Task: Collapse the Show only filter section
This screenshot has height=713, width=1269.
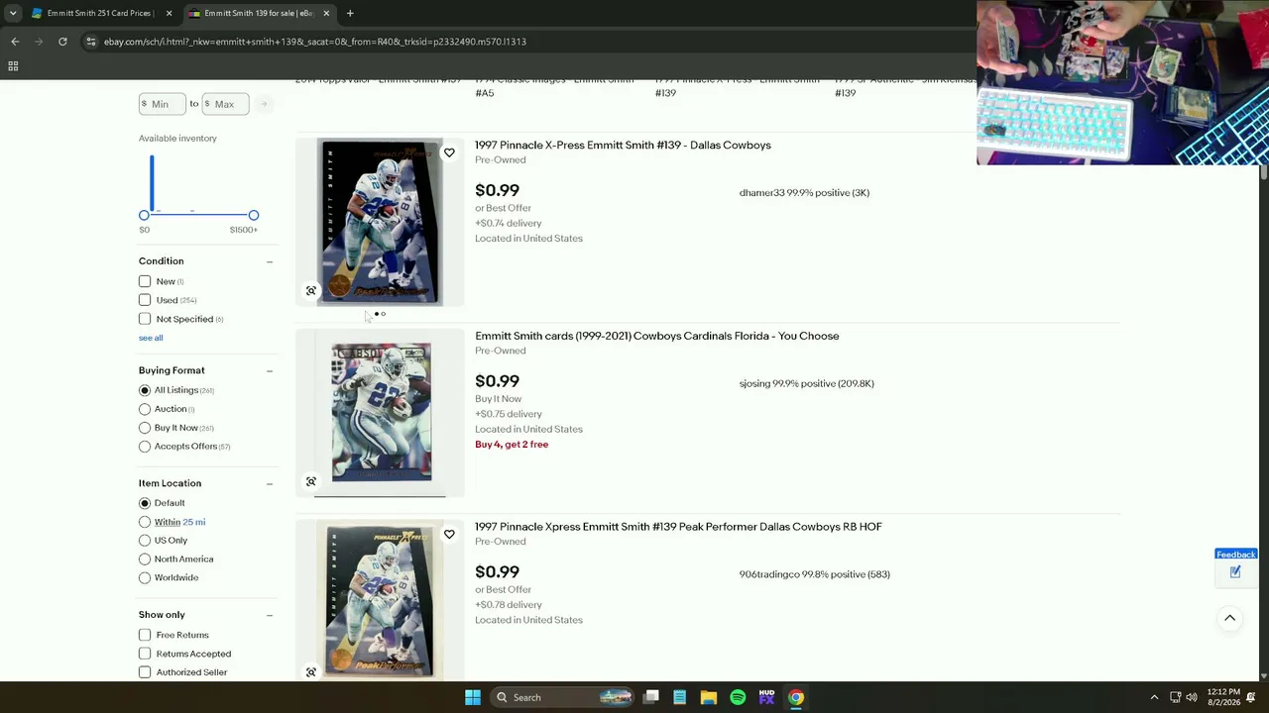Action: (270, 615)
